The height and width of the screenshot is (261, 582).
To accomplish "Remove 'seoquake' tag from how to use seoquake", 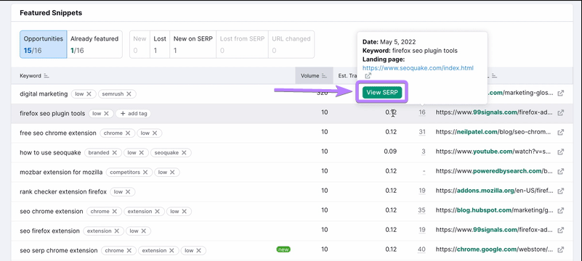I will tap(184, 152).
